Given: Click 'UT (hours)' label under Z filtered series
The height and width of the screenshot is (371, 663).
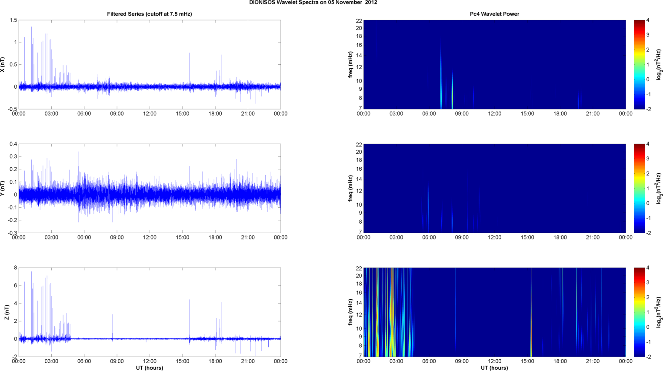Looking at the screenshot, I should point(150,368).
